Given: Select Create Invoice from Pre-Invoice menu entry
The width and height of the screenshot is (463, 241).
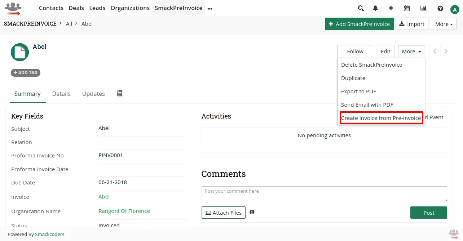Looking at the screenshot, I should tap(381, 118).
